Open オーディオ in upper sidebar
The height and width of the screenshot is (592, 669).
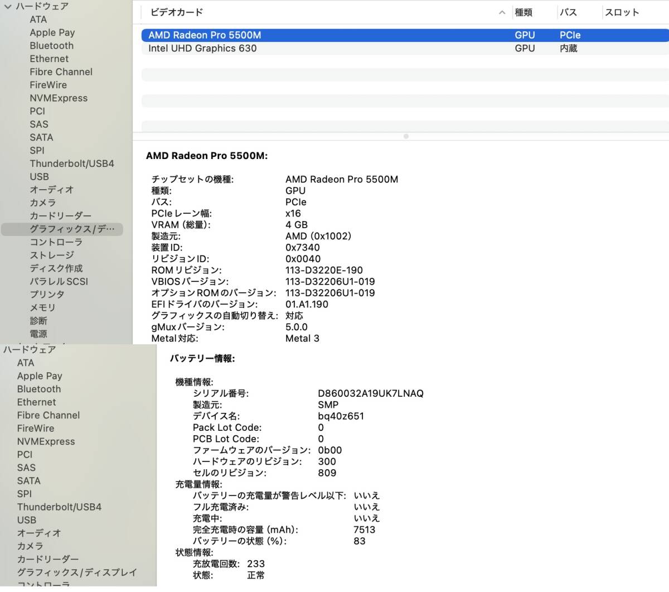coord(52,190)
